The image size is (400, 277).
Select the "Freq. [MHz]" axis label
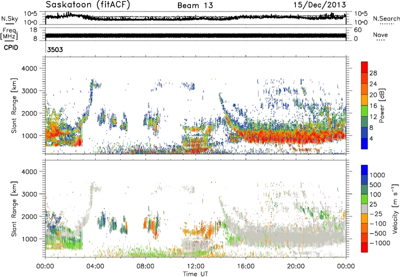pyautogui.click(x=9, y=34)
